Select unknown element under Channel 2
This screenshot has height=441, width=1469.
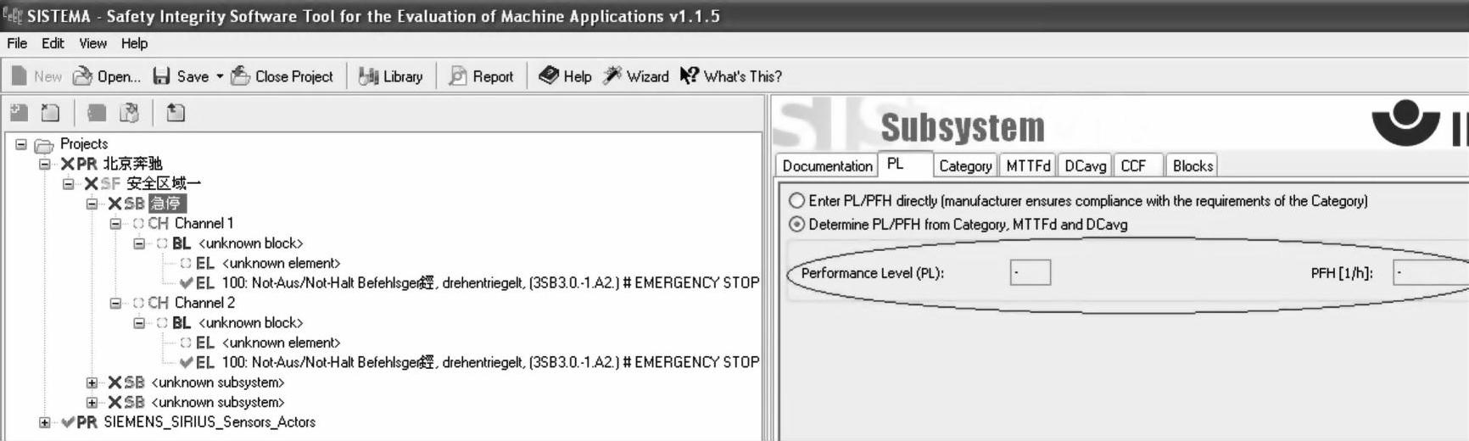[x=281, y=343]
